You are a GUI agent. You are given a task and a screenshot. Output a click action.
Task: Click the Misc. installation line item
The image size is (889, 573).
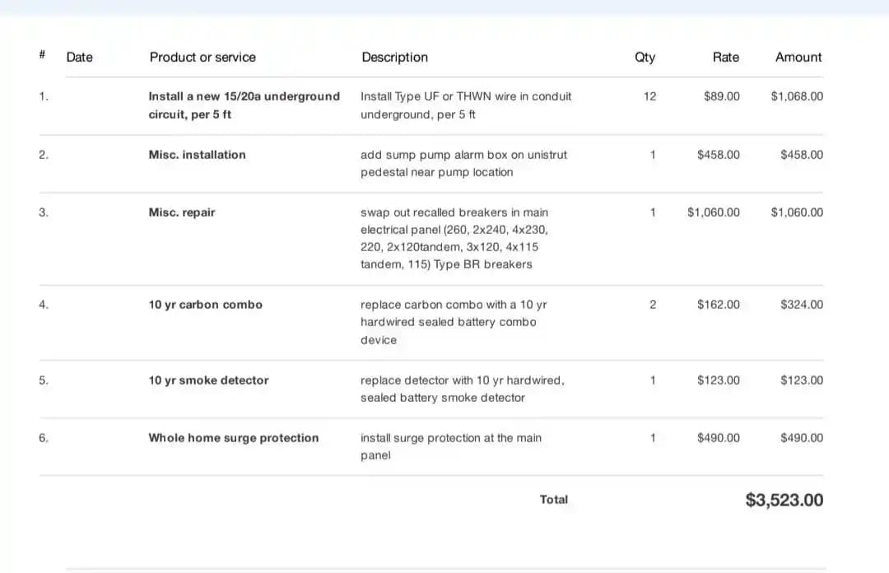point(197,155)
